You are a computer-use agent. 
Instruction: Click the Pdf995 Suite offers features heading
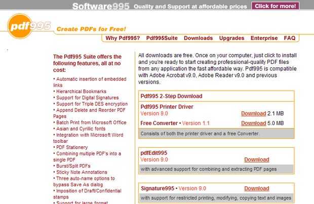pos(87,63)
